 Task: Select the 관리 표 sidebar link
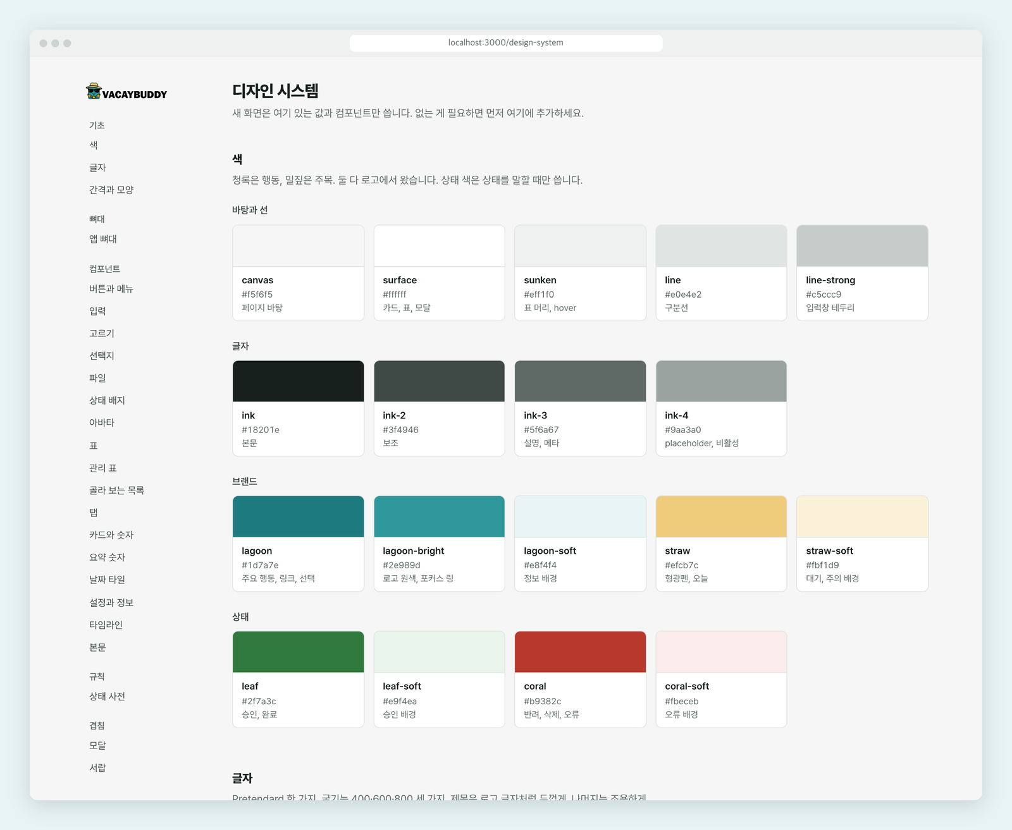pos(103,468)
